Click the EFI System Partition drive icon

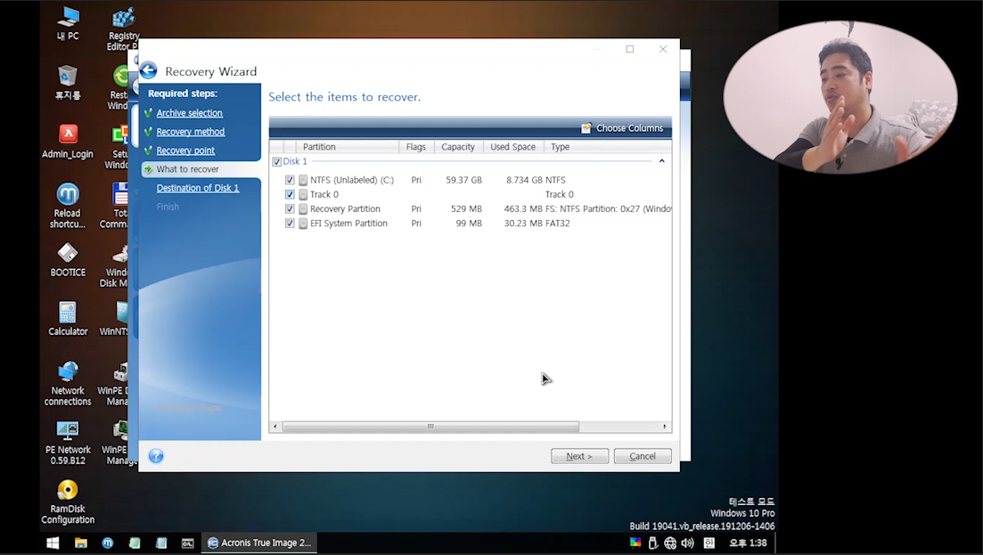point(303,223)
